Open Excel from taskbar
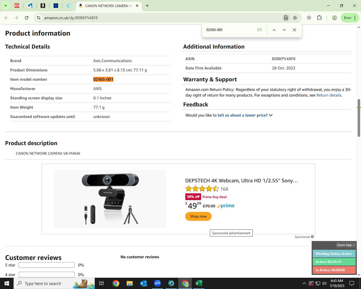Image resolution: width=361 pixels, height=289 pixels. (x=199, y=283)
